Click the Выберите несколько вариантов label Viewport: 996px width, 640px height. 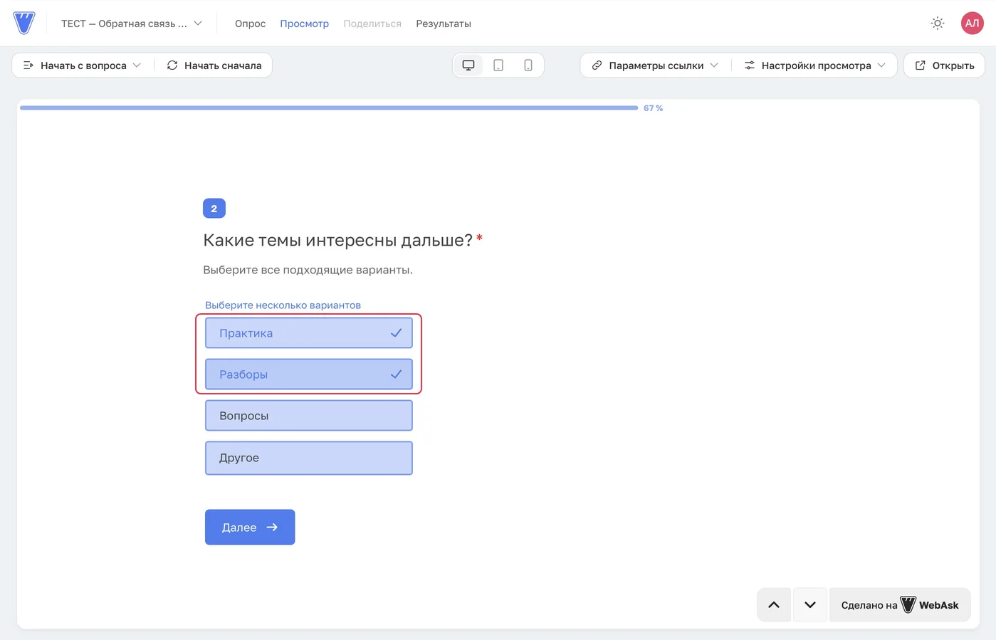283,305
